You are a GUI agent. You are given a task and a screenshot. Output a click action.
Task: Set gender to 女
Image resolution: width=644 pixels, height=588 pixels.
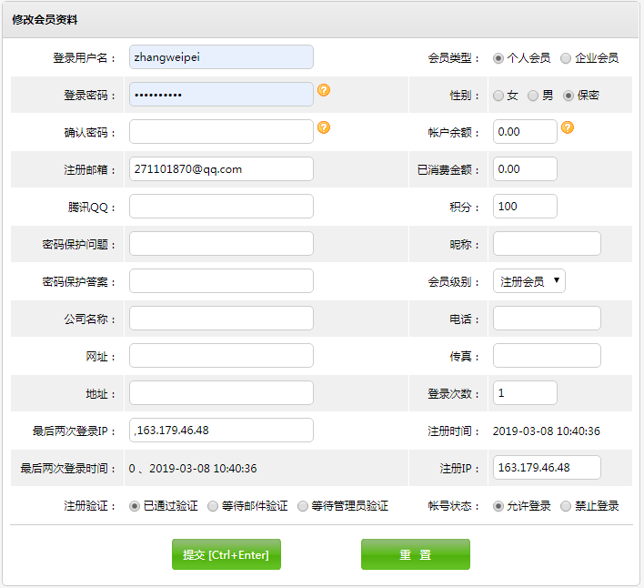(x=498, y=96)
